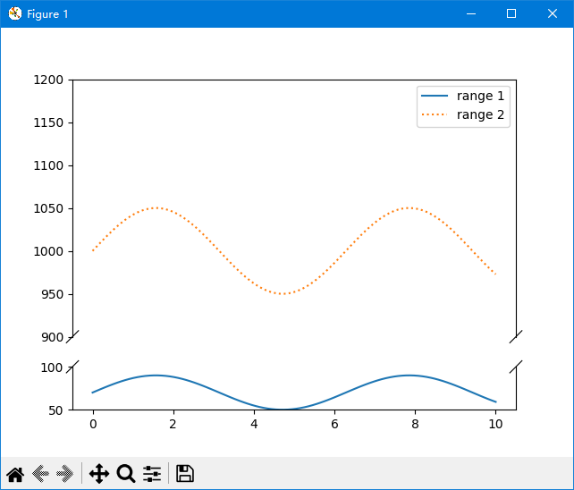The width and height of the screenshot is (574, 490).
Task: Click the x-axis tick label 8
Action: coord(415,424)
